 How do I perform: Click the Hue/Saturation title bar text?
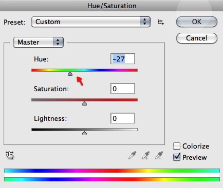[x=112, y=6]
